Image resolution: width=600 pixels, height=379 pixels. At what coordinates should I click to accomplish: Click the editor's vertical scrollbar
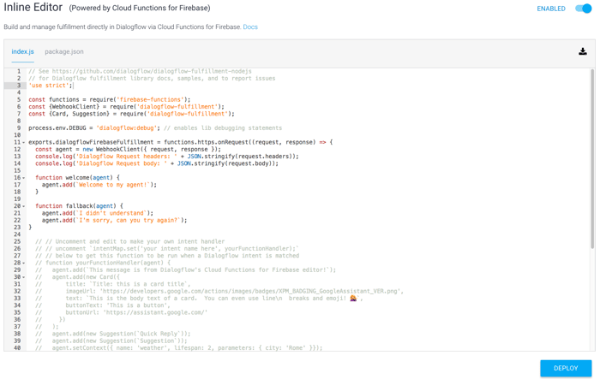591,154
